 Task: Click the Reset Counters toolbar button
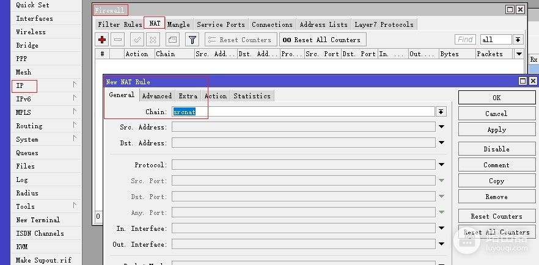click(x=241, y=40)
